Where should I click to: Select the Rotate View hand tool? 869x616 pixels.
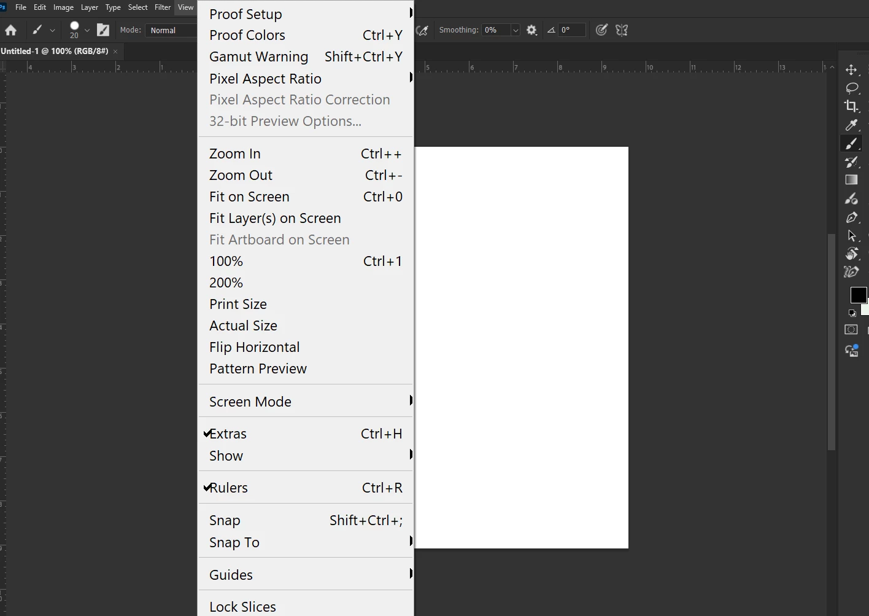(x=852, y=254)
